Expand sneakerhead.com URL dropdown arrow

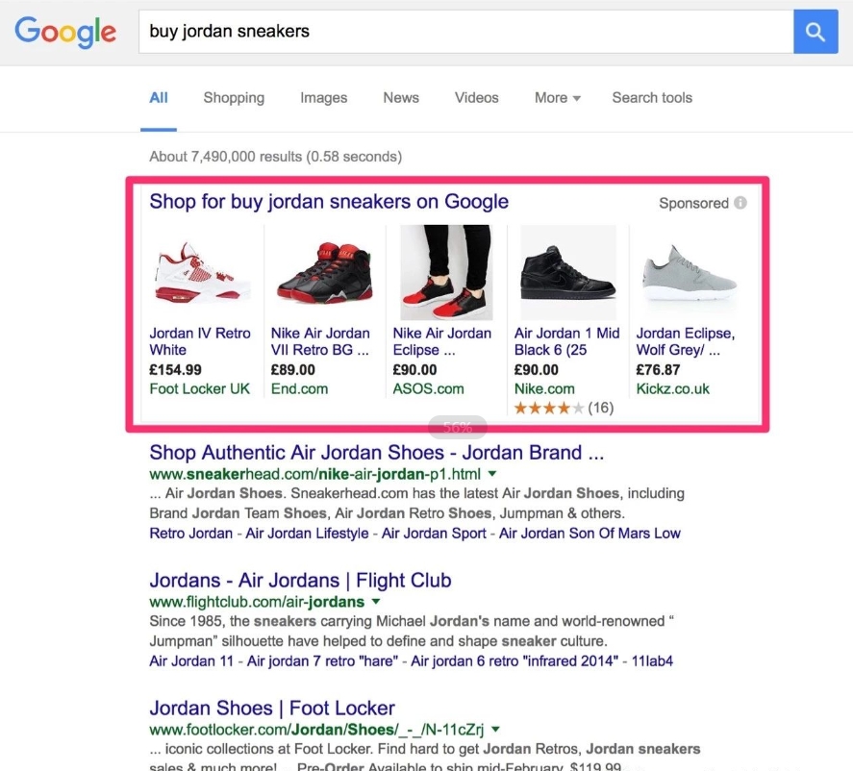tap(492, 474)
